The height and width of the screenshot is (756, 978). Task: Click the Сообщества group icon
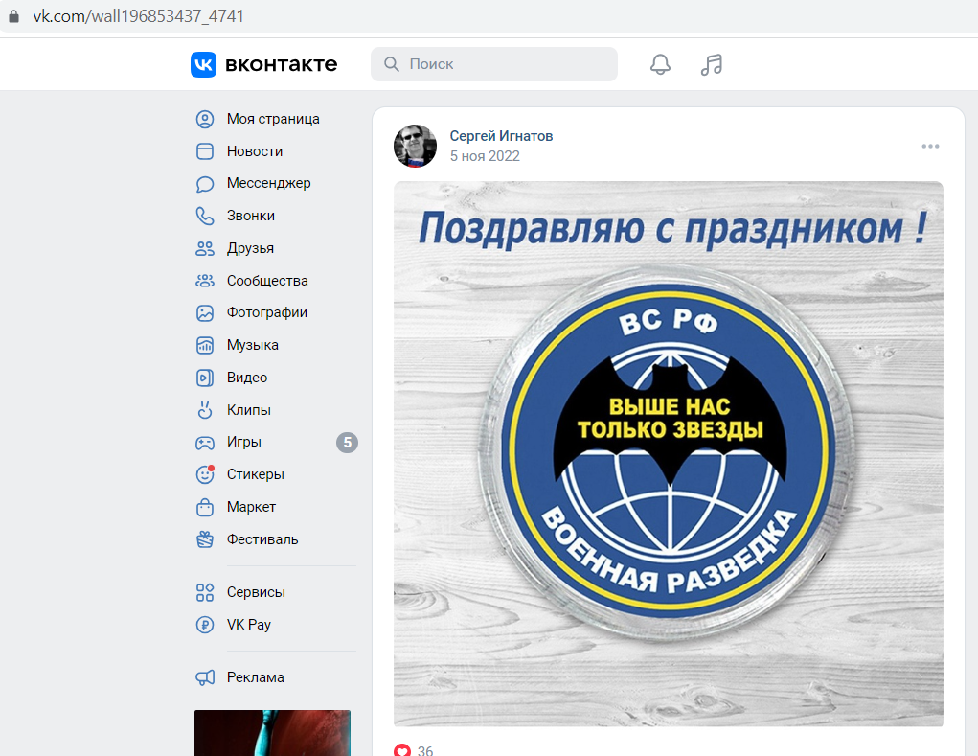coord(205,281)
